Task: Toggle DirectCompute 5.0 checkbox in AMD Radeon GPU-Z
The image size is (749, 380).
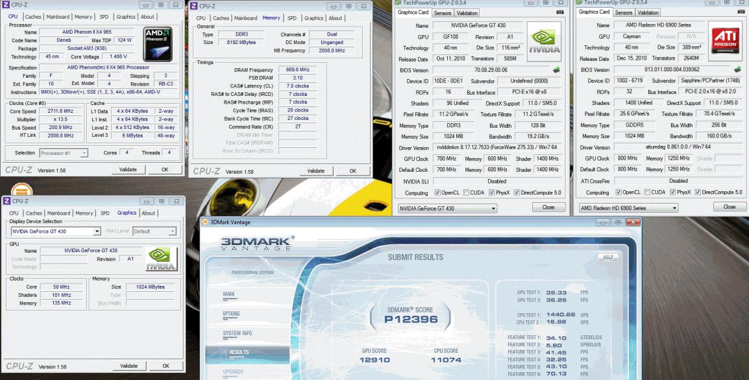Action: (x=698, y=192)
